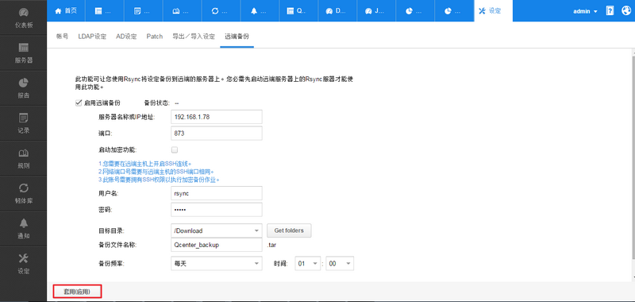This screenshot has height=302, width=635.
Task: Select the pie-chart tab right after J... tab
Action: [x=415, y=11]
